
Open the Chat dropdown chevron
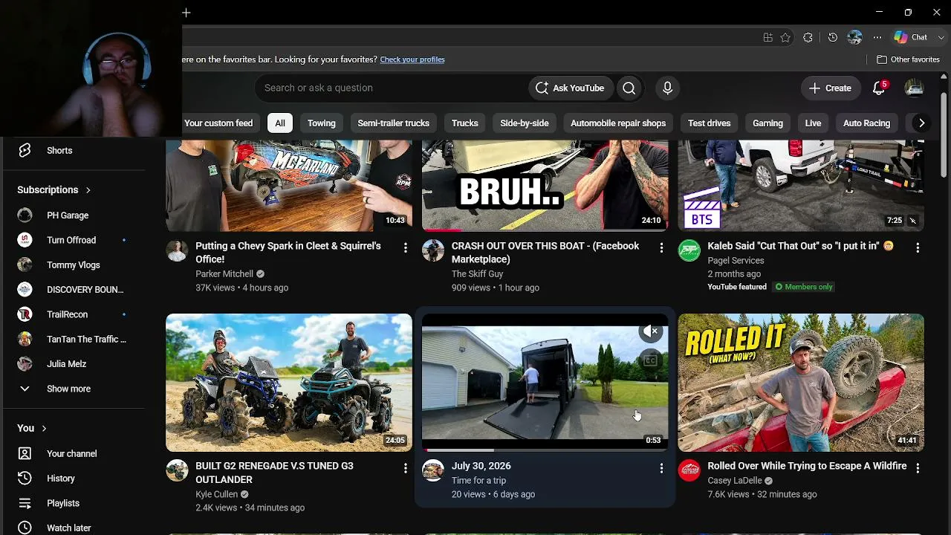click(941, 37)
